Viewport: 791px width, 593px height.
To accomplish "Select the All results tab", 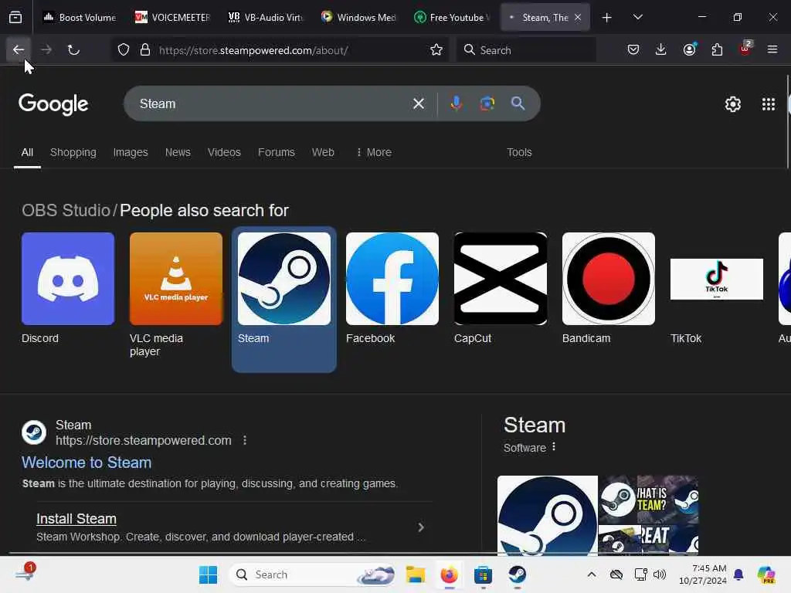I will click(27, 152).
